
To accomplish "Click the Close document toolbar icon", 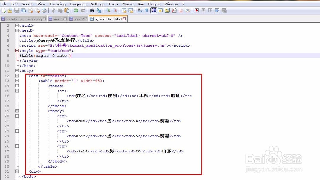I will coord(31,11).
